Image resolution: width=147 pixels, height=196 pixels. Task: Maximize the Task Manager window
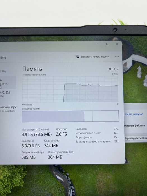click(x=107, y=44)
